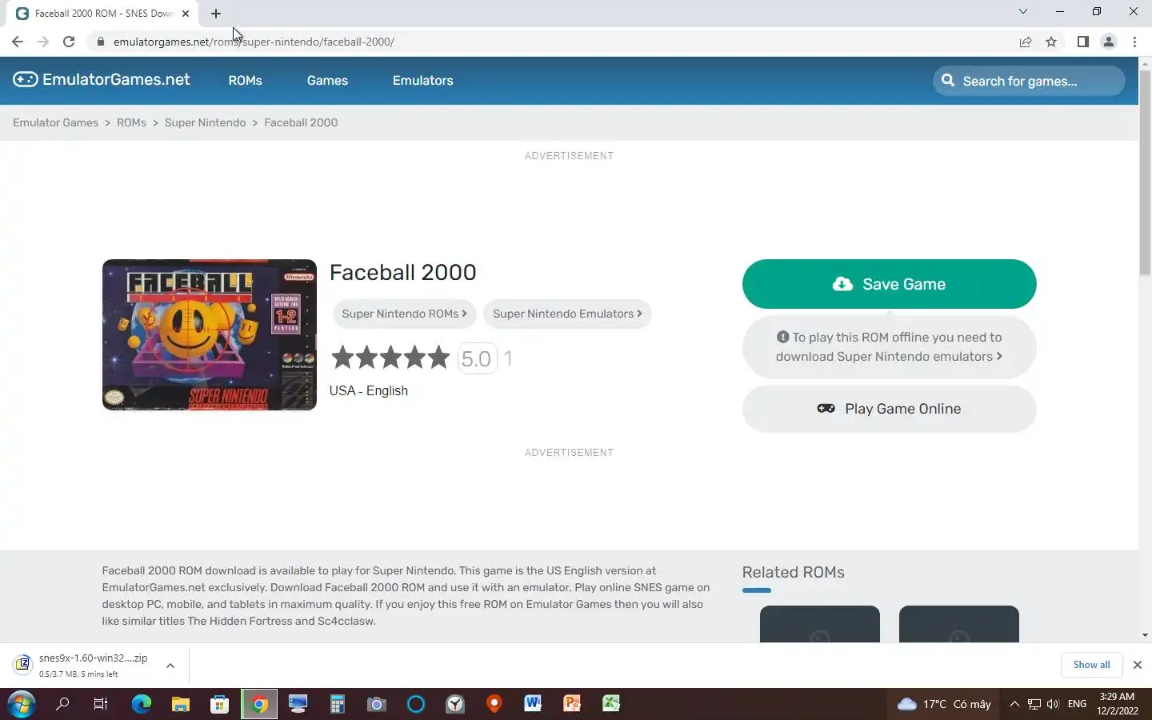
Task: Close the downloads bar
Action: pos(1137,665)
